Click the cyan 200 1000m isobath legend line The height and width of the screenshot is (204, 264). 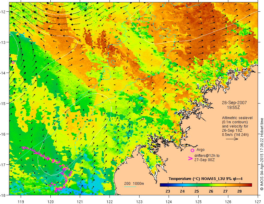130,187
